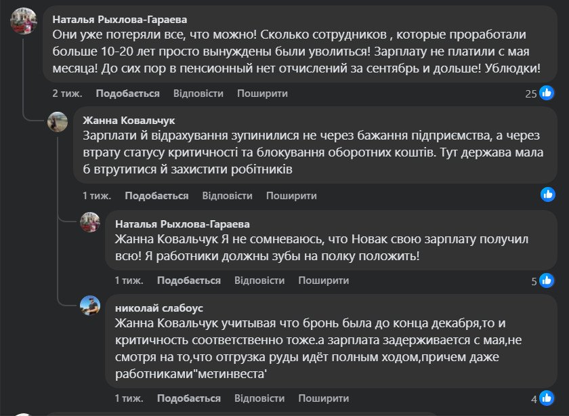Screen dimensions: 569x416
Task: Reply to николай слабоус's comment
Action: tap(259, 398)
